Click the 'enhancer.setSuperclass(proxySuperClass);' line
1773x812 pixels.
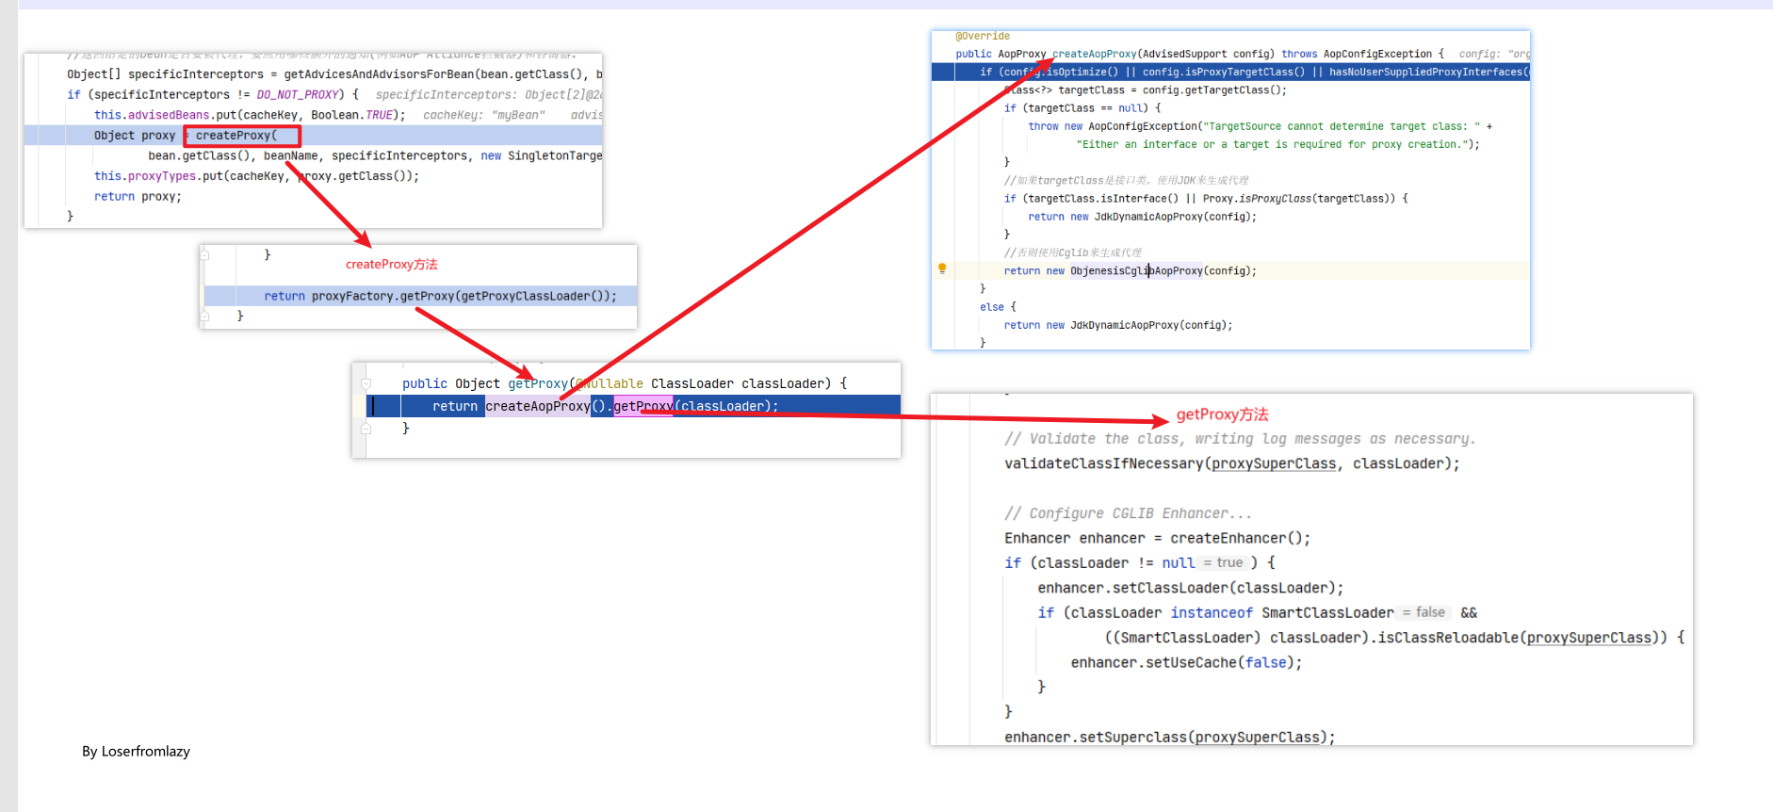tap(1170, 737)
